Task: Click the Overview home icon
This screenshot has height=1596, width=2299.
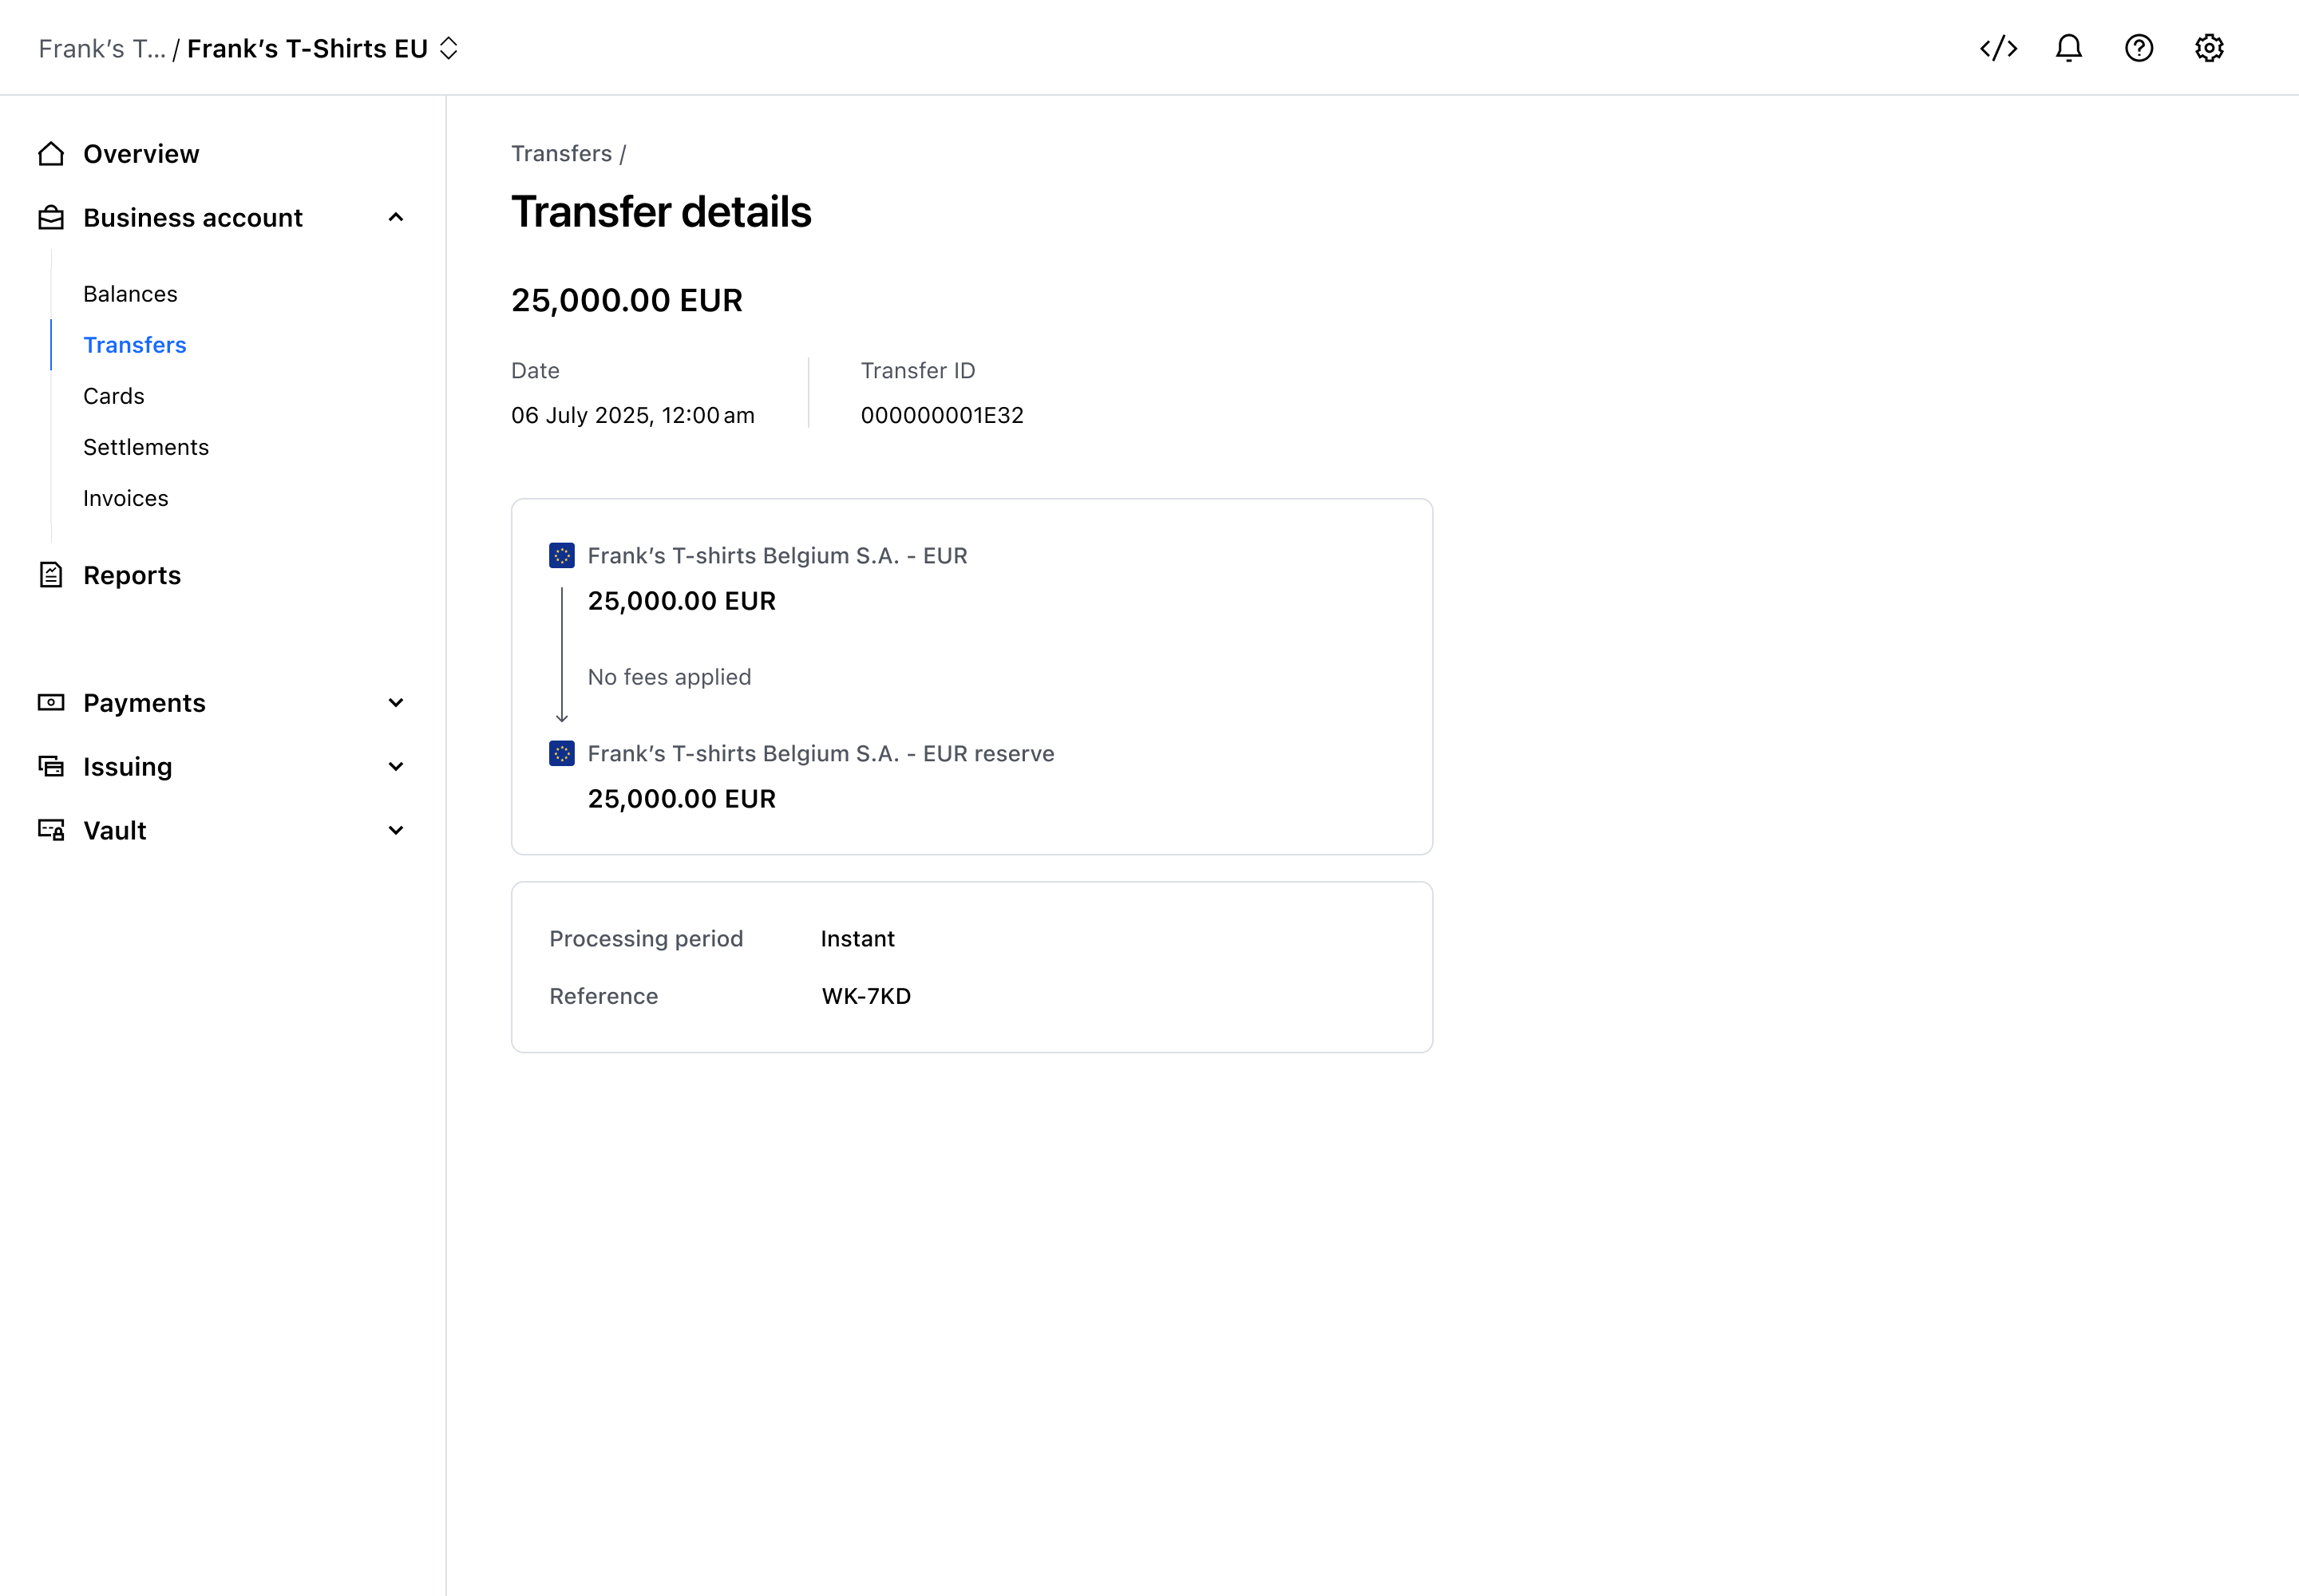Action: tap(51, 154)
